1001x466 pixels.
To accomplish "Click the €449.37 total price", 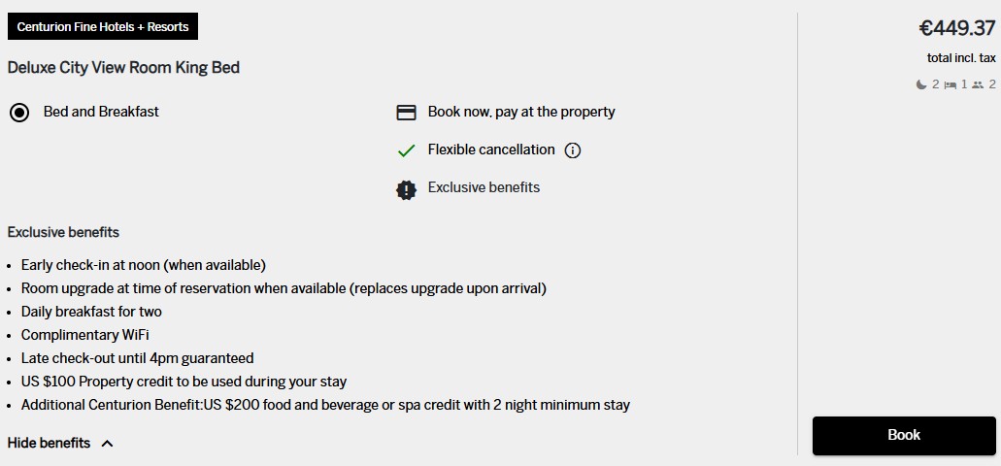I will [x=957, y=29].
